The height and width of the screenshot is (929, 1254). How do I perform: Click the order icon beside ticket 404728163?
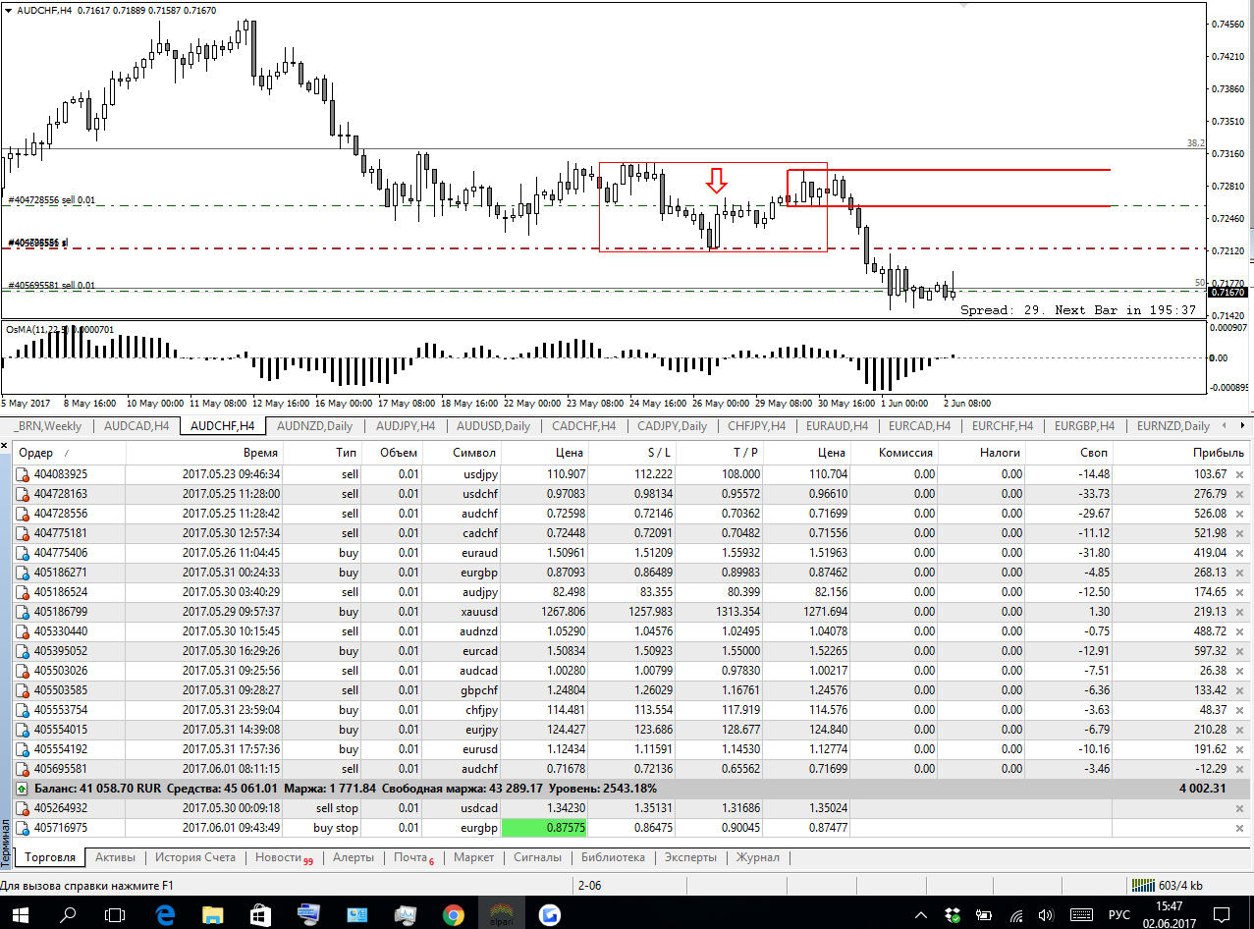(x=23, y=494)
